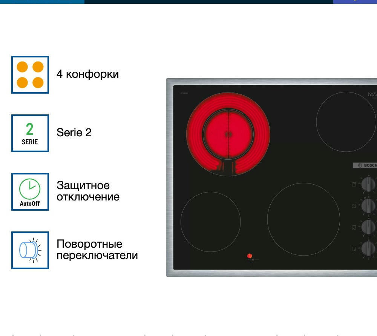Click the Bosch logo on the cooktop

(x=365, y=165)
